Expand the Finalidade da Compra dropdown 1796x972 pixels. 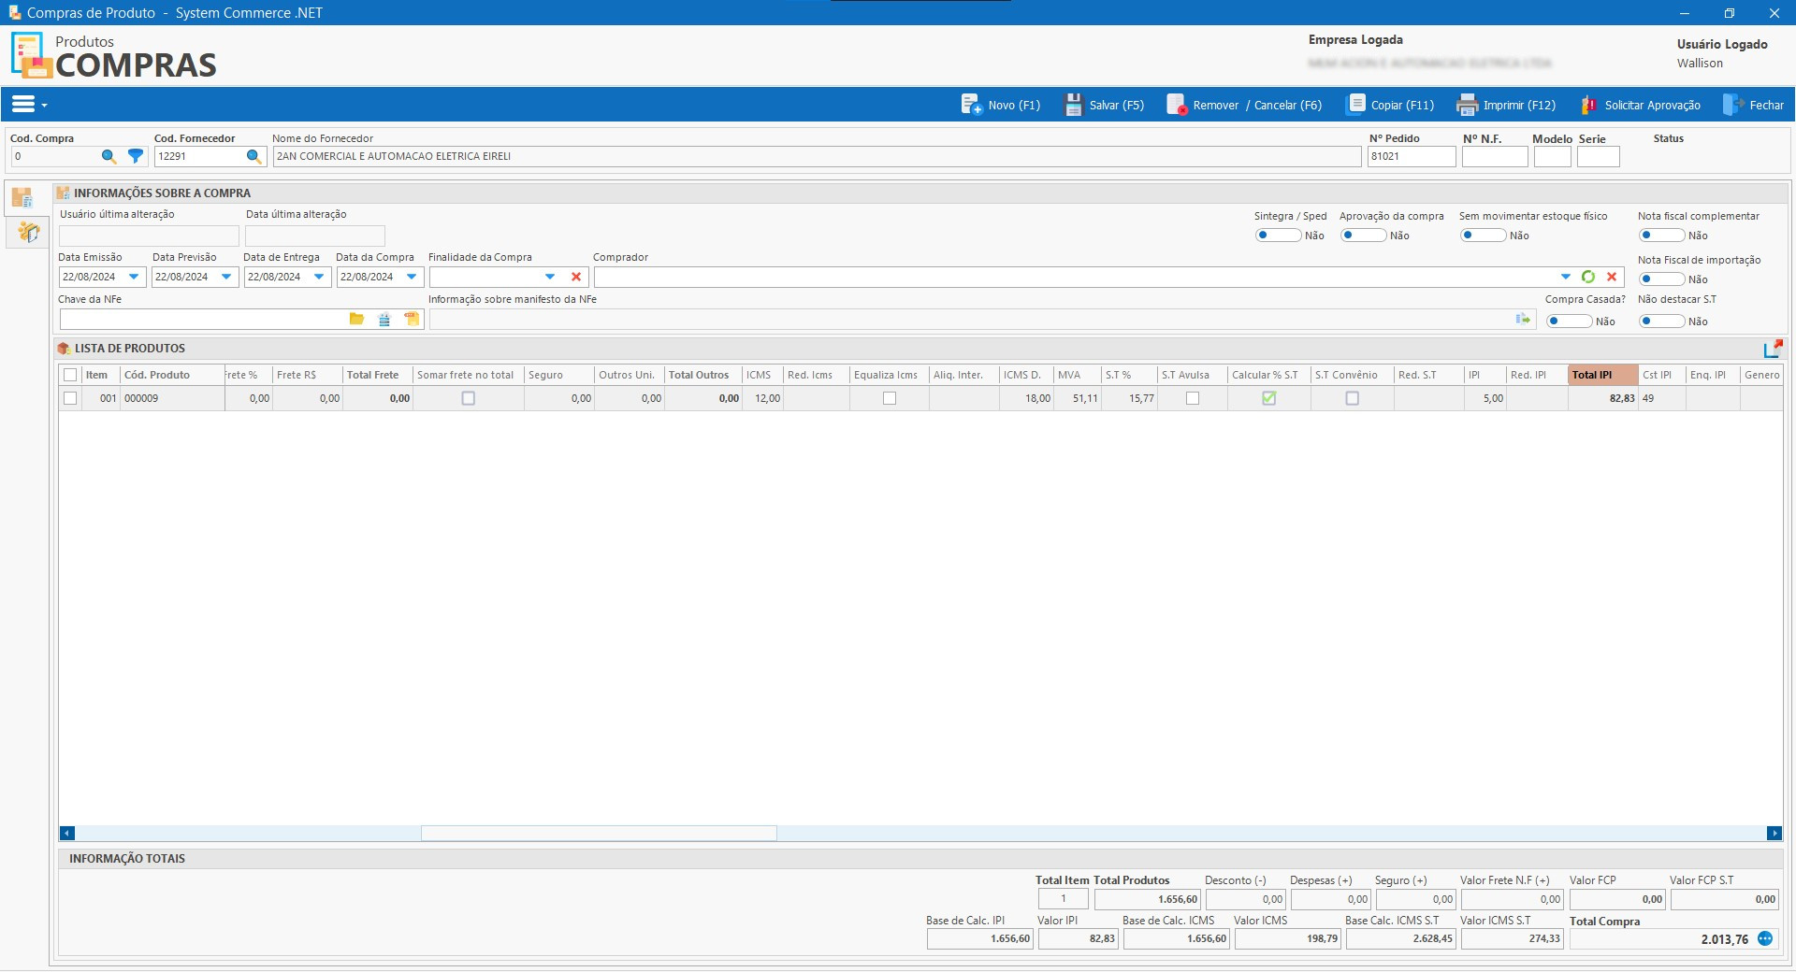(550, 277)
